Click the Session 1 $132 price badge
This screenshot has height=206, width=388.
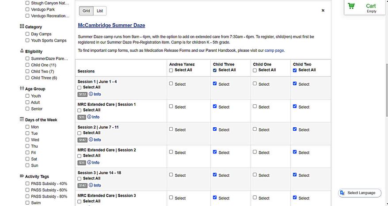click(x=82, y=94)
